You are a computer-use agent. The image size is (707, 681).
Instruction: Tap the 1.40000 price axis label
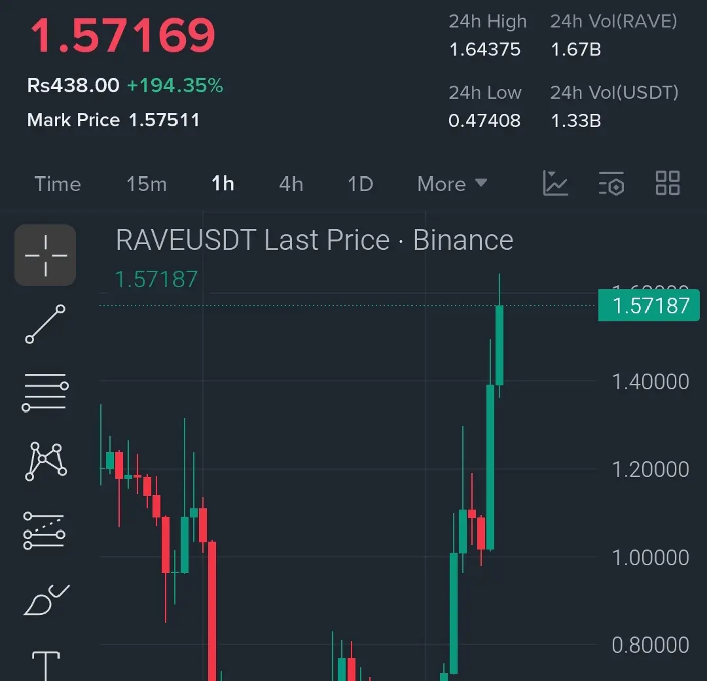click(650, 382)
